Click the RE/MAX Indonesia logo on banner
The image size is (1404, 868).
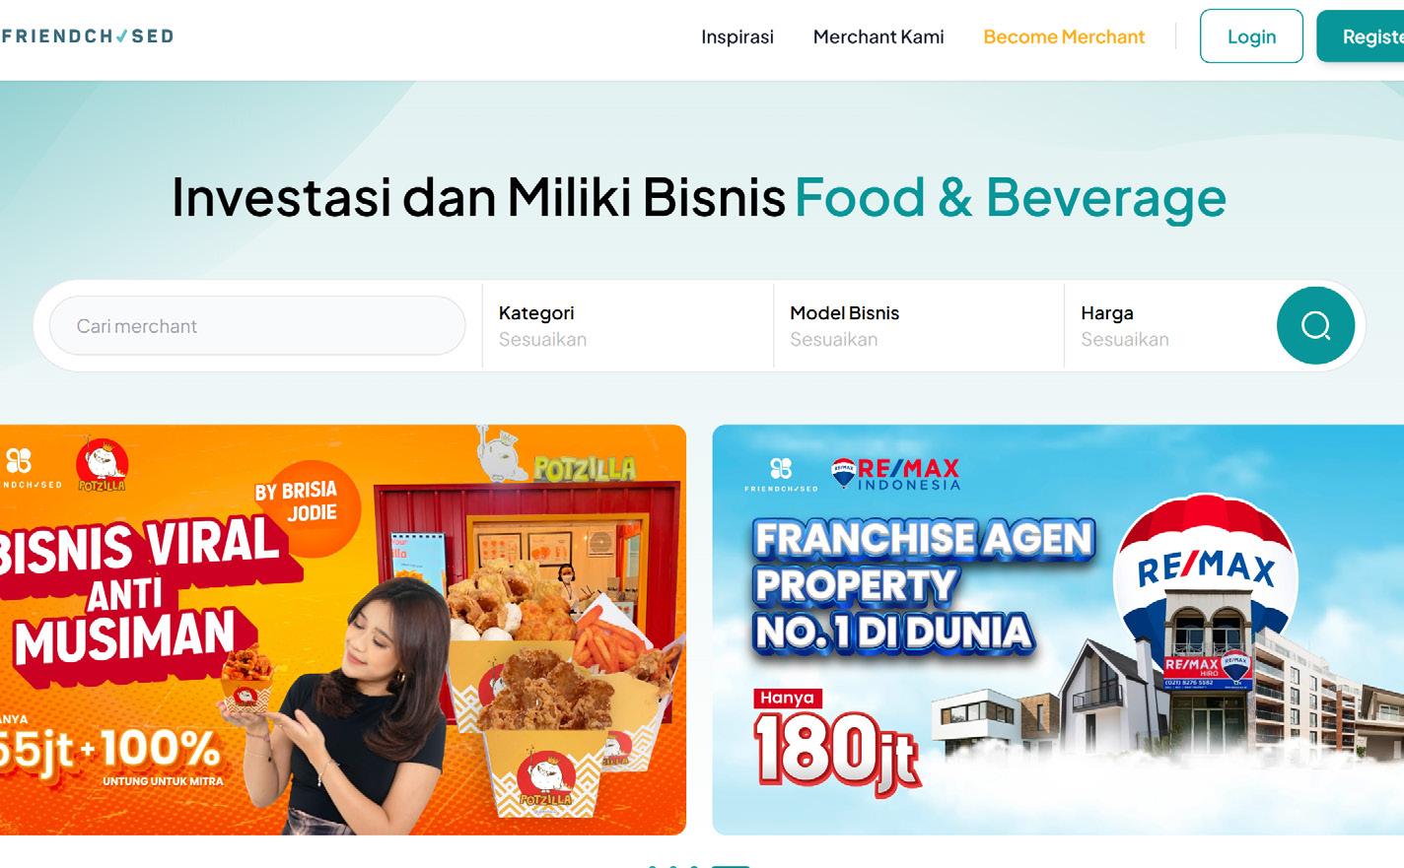[895, 474]
